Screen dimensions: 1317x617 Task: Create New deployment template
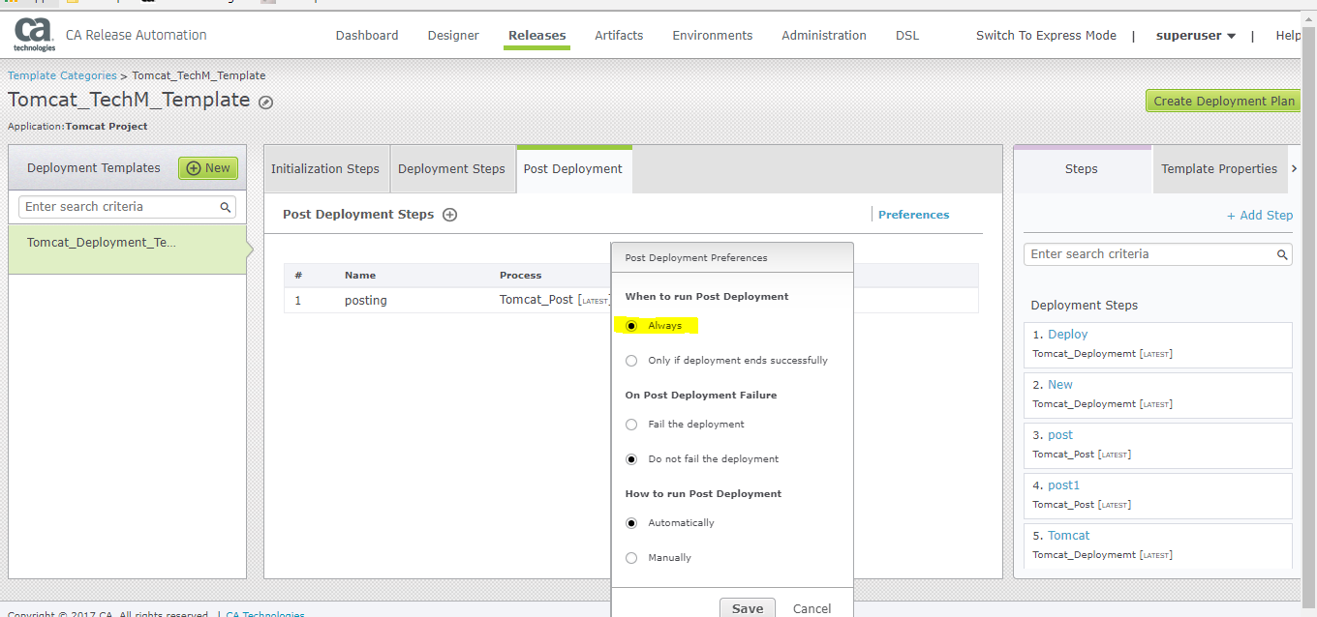pos(208,168)
